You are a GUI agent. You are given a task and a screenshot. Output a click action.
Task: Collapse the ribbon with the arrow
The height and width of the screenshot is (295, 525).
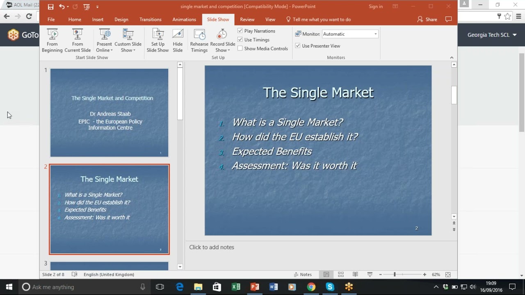452,58
